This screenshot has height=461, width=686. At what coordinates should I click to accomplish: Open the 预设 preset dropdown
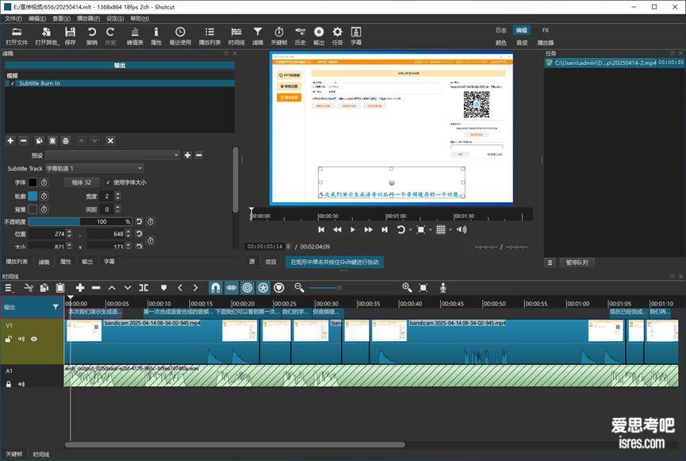click(x=113, y=155)
